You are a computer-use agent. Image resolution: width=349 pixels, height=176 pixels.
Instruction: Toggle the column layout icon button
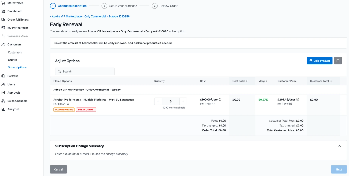(x=338, y=61)
